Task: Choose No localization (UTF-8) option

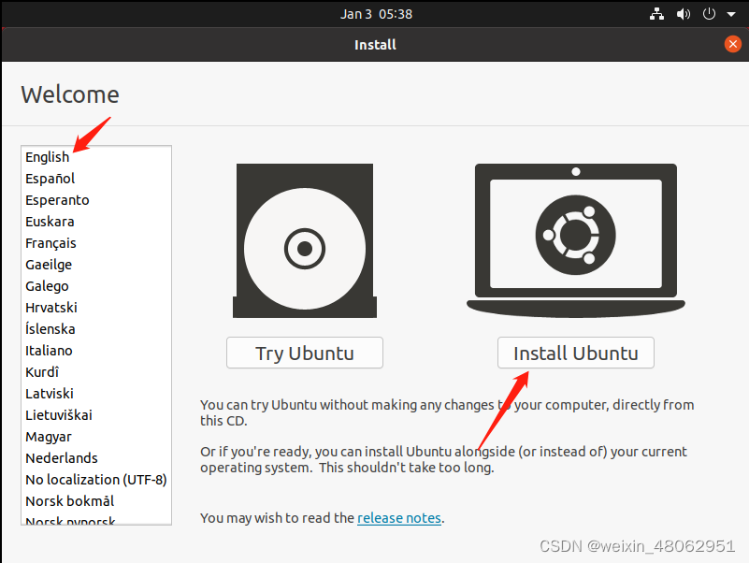Action: (96, 480)
